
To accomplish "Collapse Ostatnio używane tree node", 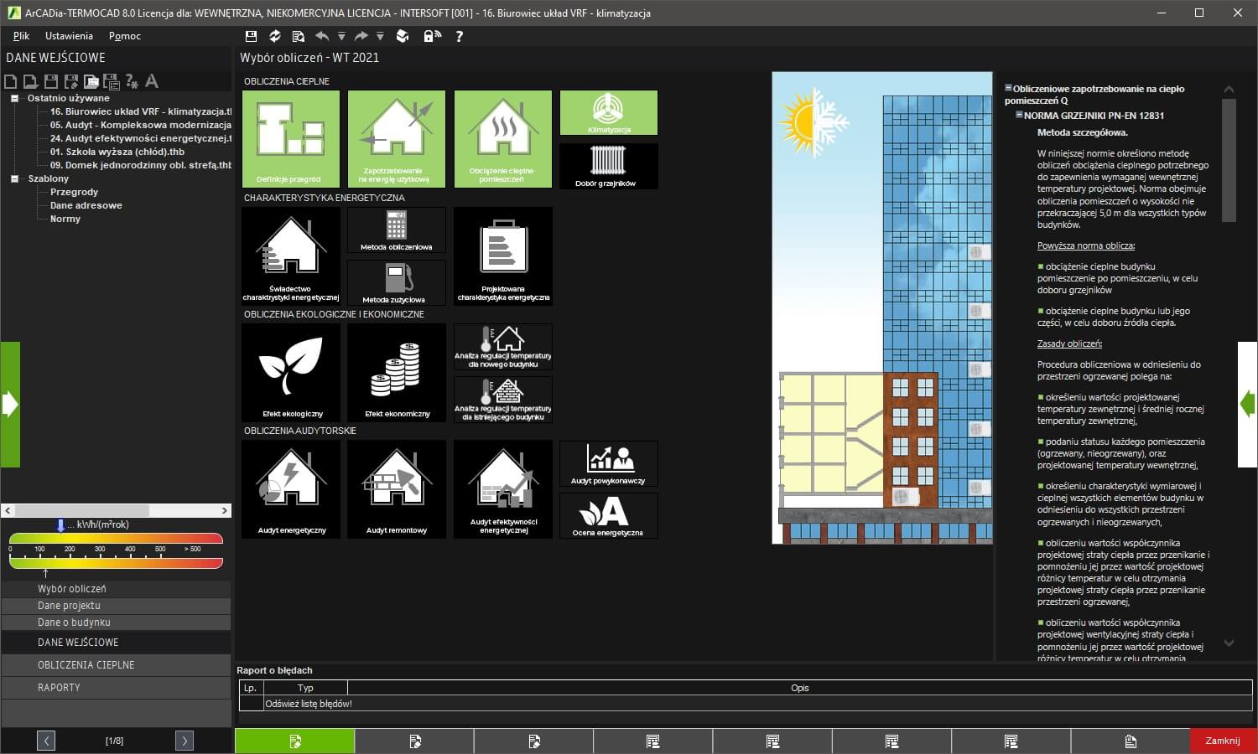I will click(x=14, y=98).
